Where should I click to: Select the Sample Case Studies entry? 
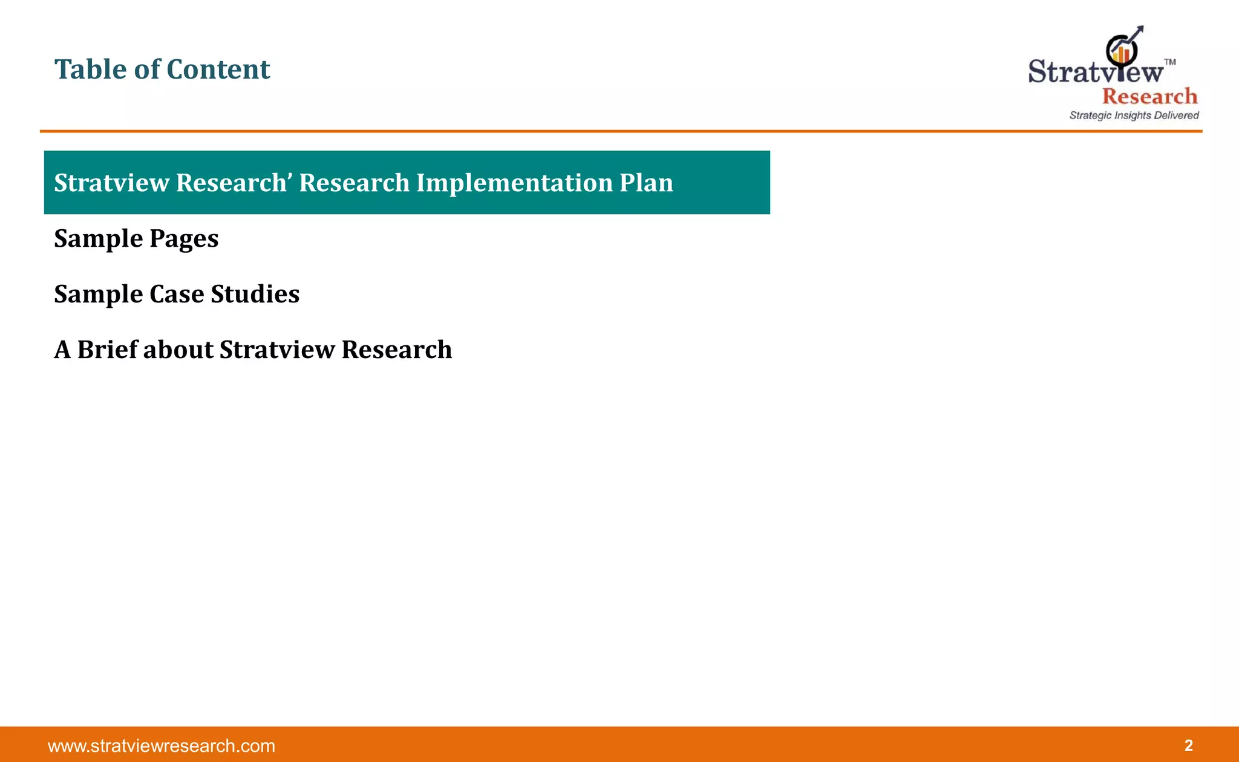pyautogui.click(x=177, y=295)
